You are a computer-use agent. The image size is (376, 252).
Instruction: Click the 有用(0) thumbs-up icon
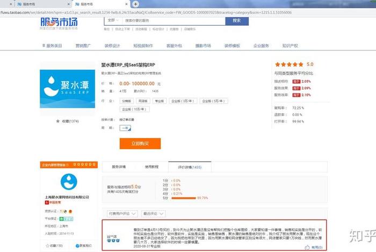click(307, 247)
